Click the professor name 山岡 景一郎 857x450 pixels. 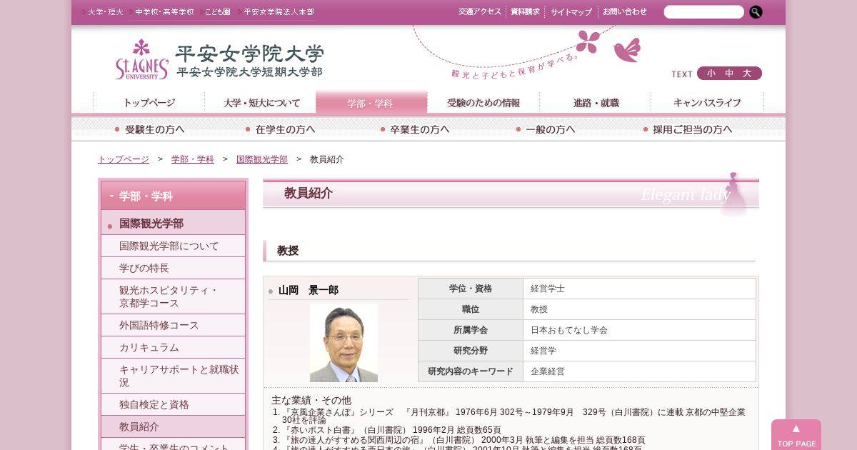tap(309, 290)
